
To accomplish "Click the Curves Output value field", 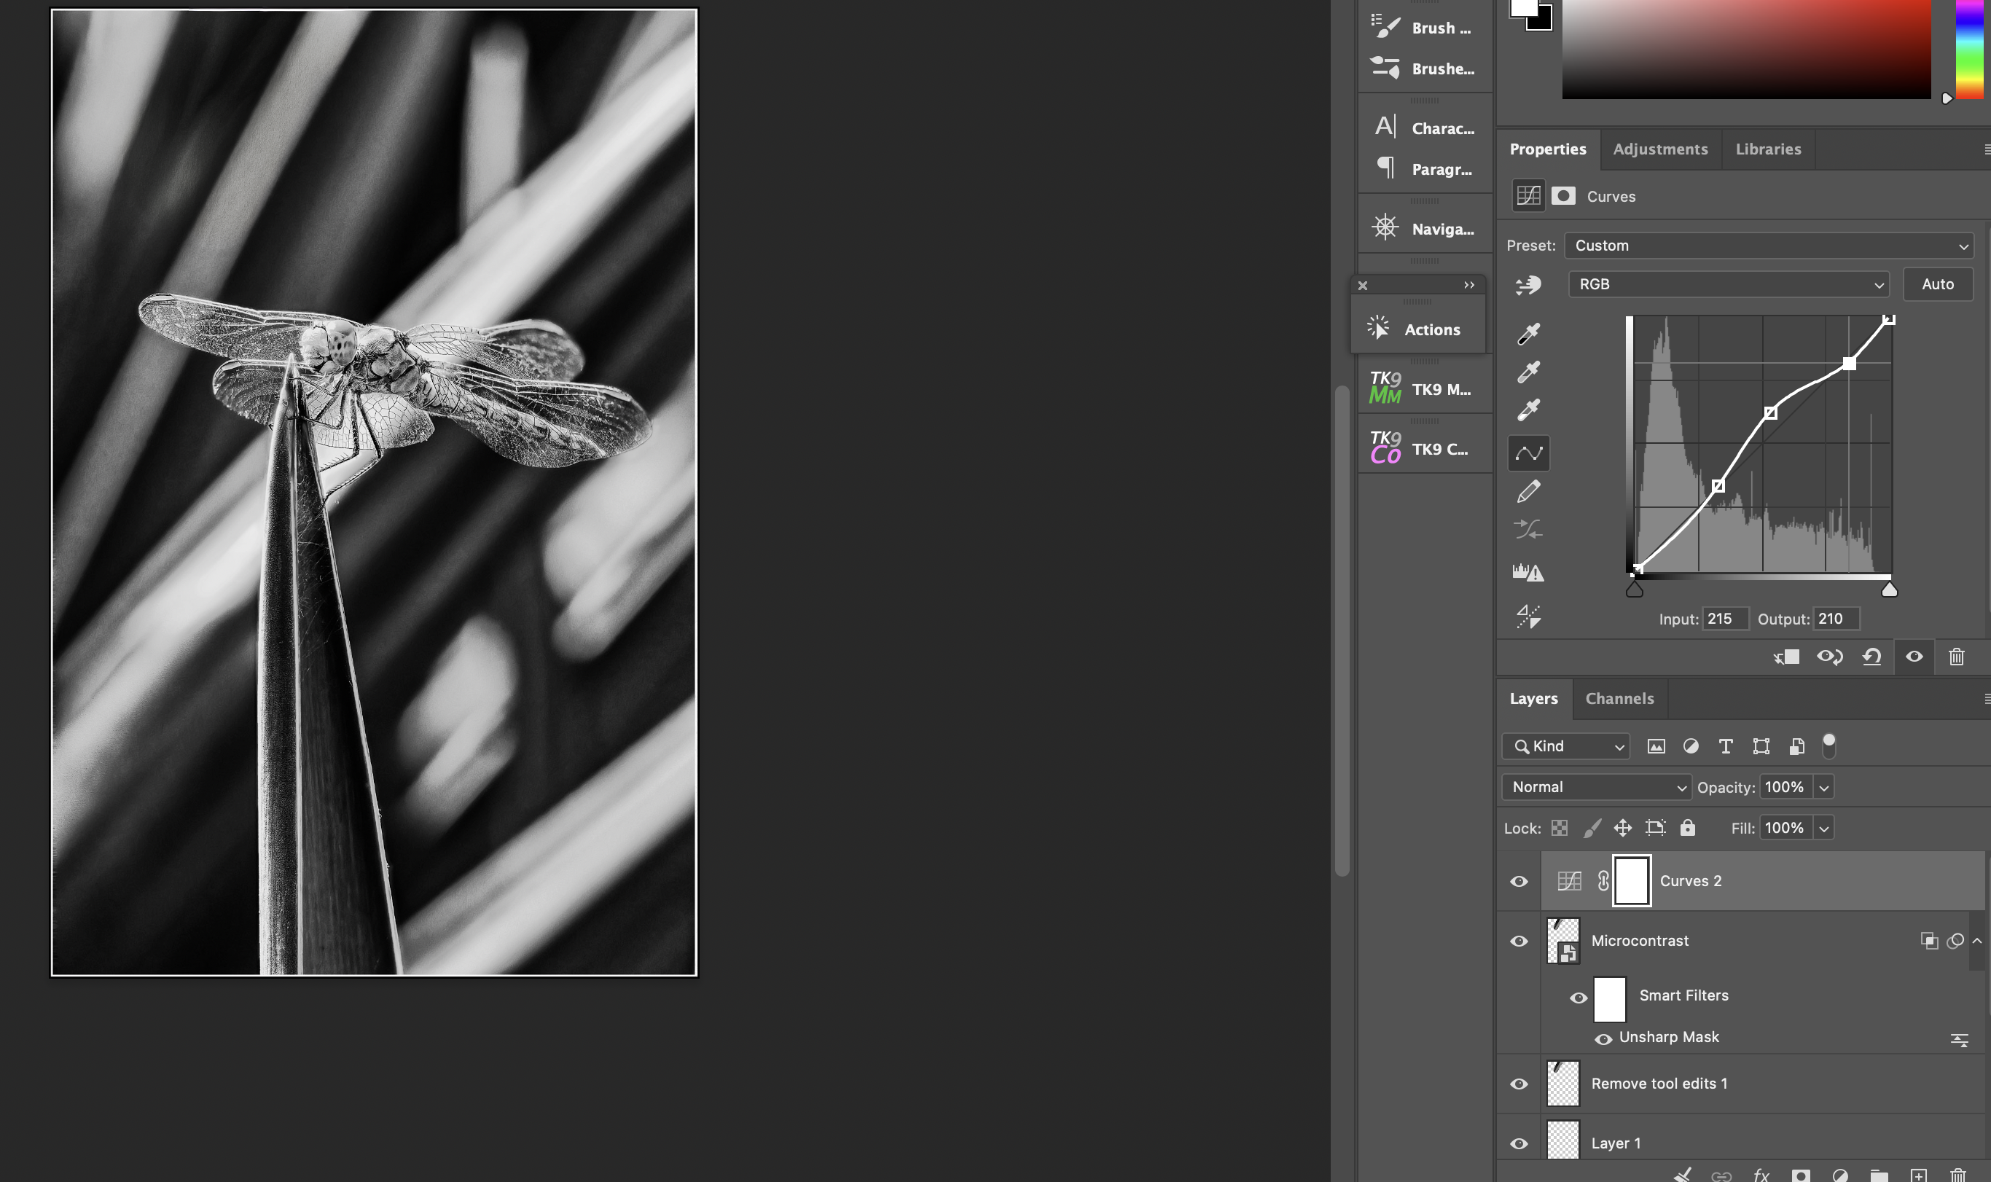I will 1836,619.
